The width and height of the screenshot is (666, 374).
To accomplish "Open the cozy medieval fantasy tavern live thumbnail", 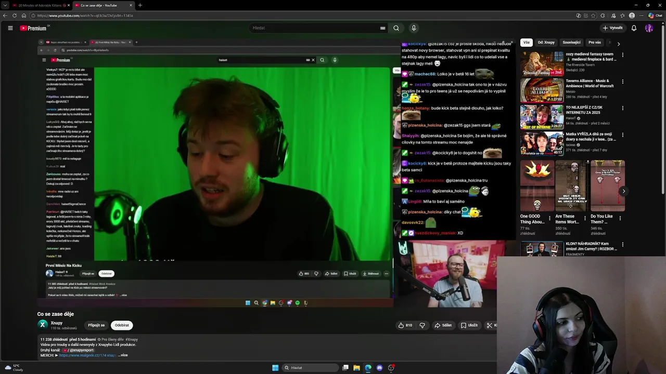I will click(542, 63).
